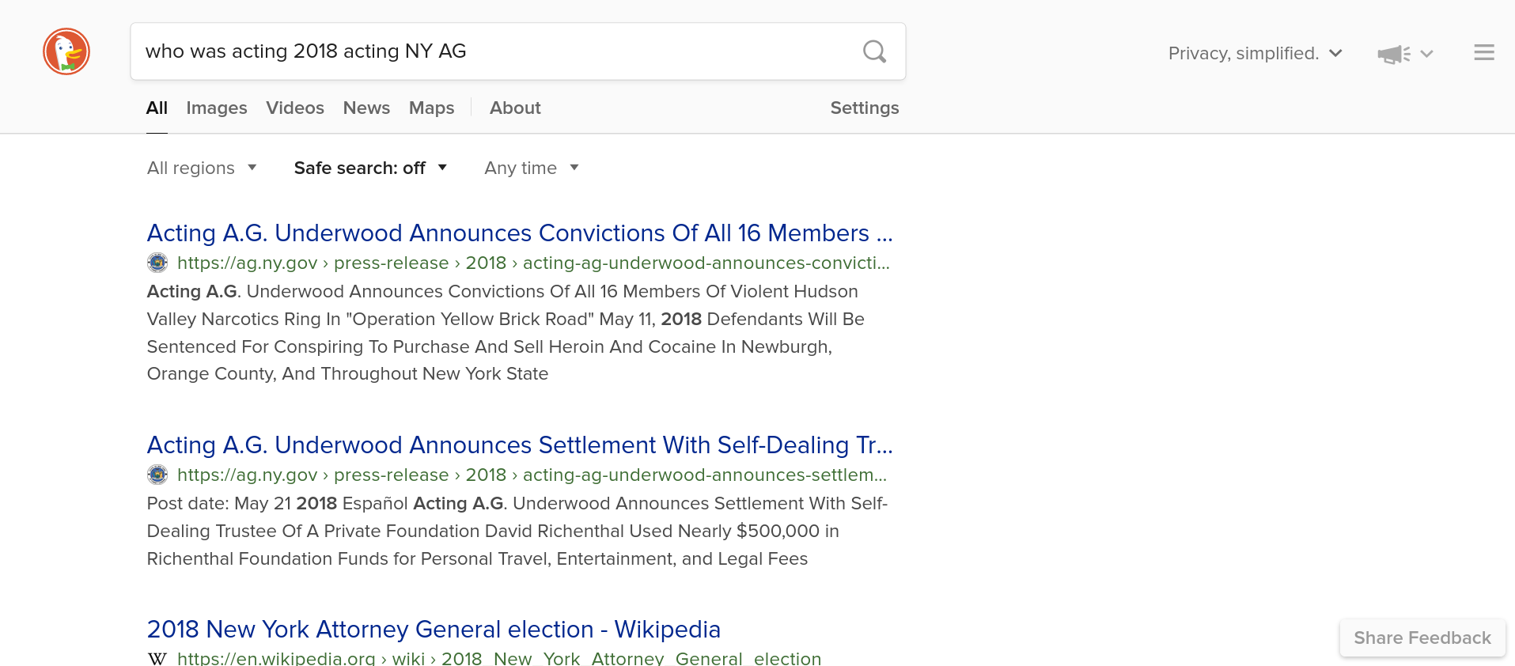Click favicon beside first ag.ny.gov result
This screenshot has height=666, width=1515.
[x=157, y=263]
